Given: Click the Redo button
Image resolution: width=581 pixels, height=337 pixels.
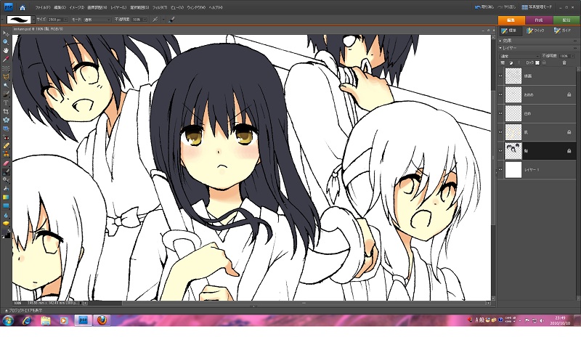Looking at the screenshot, I should click(x=507, y=7).
